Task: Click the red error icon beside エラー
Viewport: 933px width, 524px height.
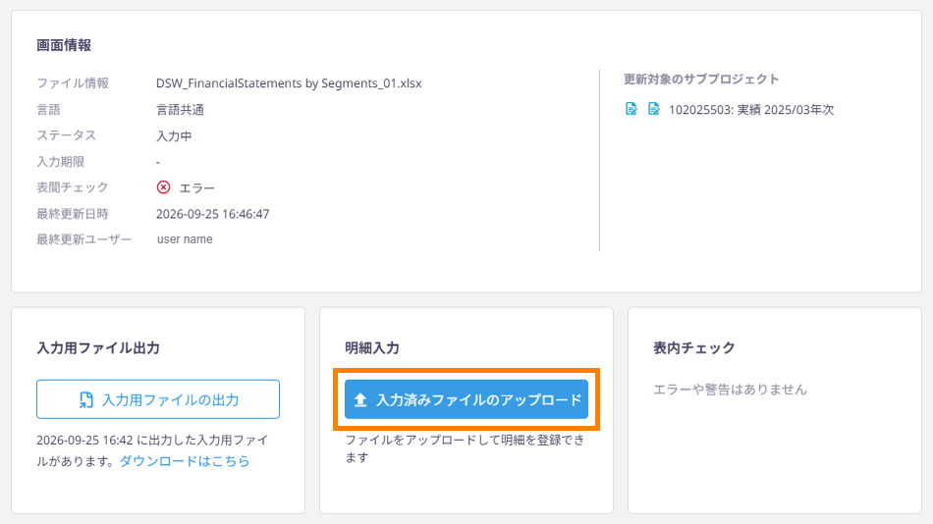Action: tap(163, 187)
